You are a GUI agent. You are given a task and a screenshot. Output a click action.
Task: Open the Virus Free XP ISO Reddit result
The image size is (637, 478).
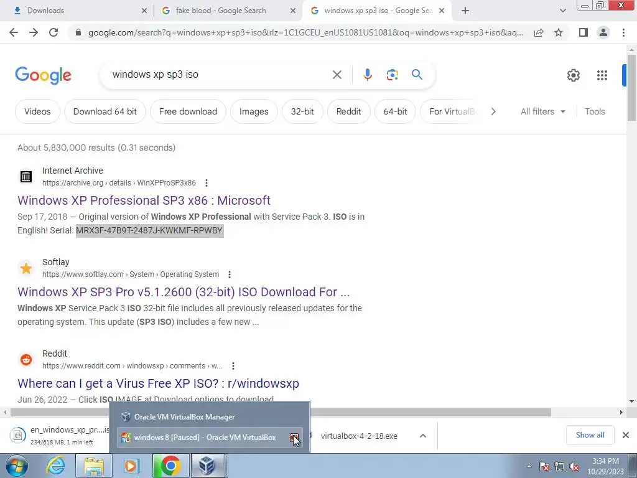click(x=159, y=383)
